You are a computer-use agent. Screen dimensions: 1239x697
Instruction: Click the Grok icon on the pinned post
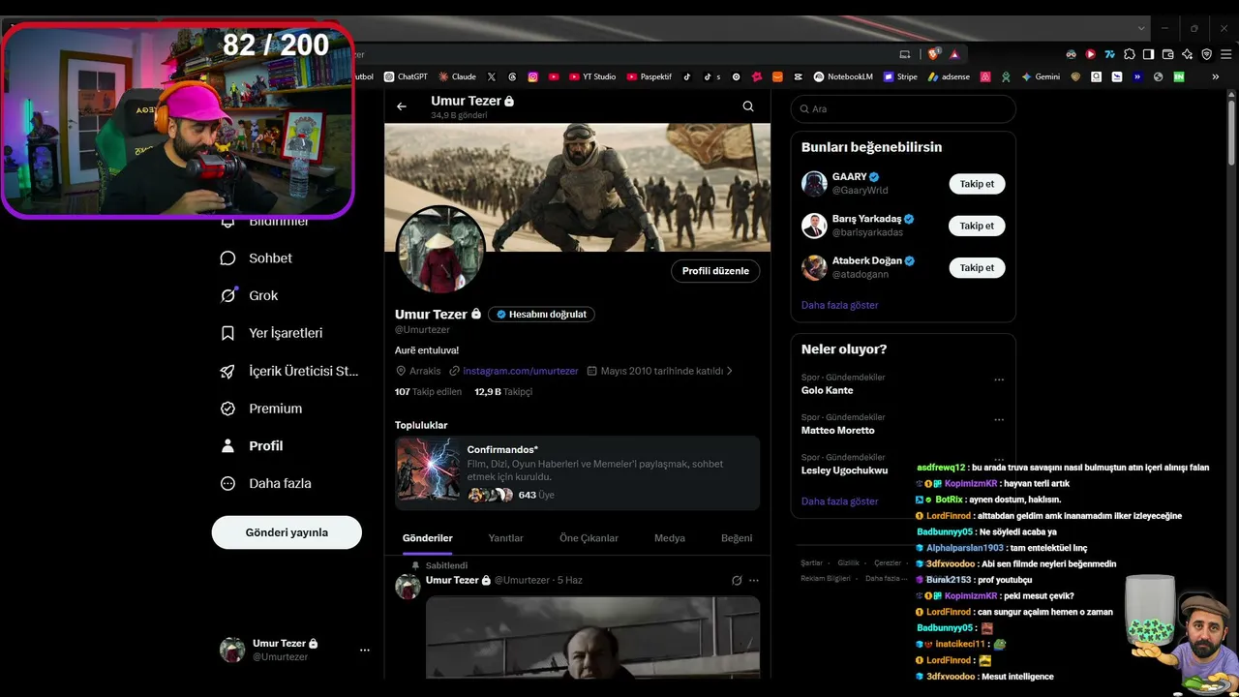[x=737, y=580]
